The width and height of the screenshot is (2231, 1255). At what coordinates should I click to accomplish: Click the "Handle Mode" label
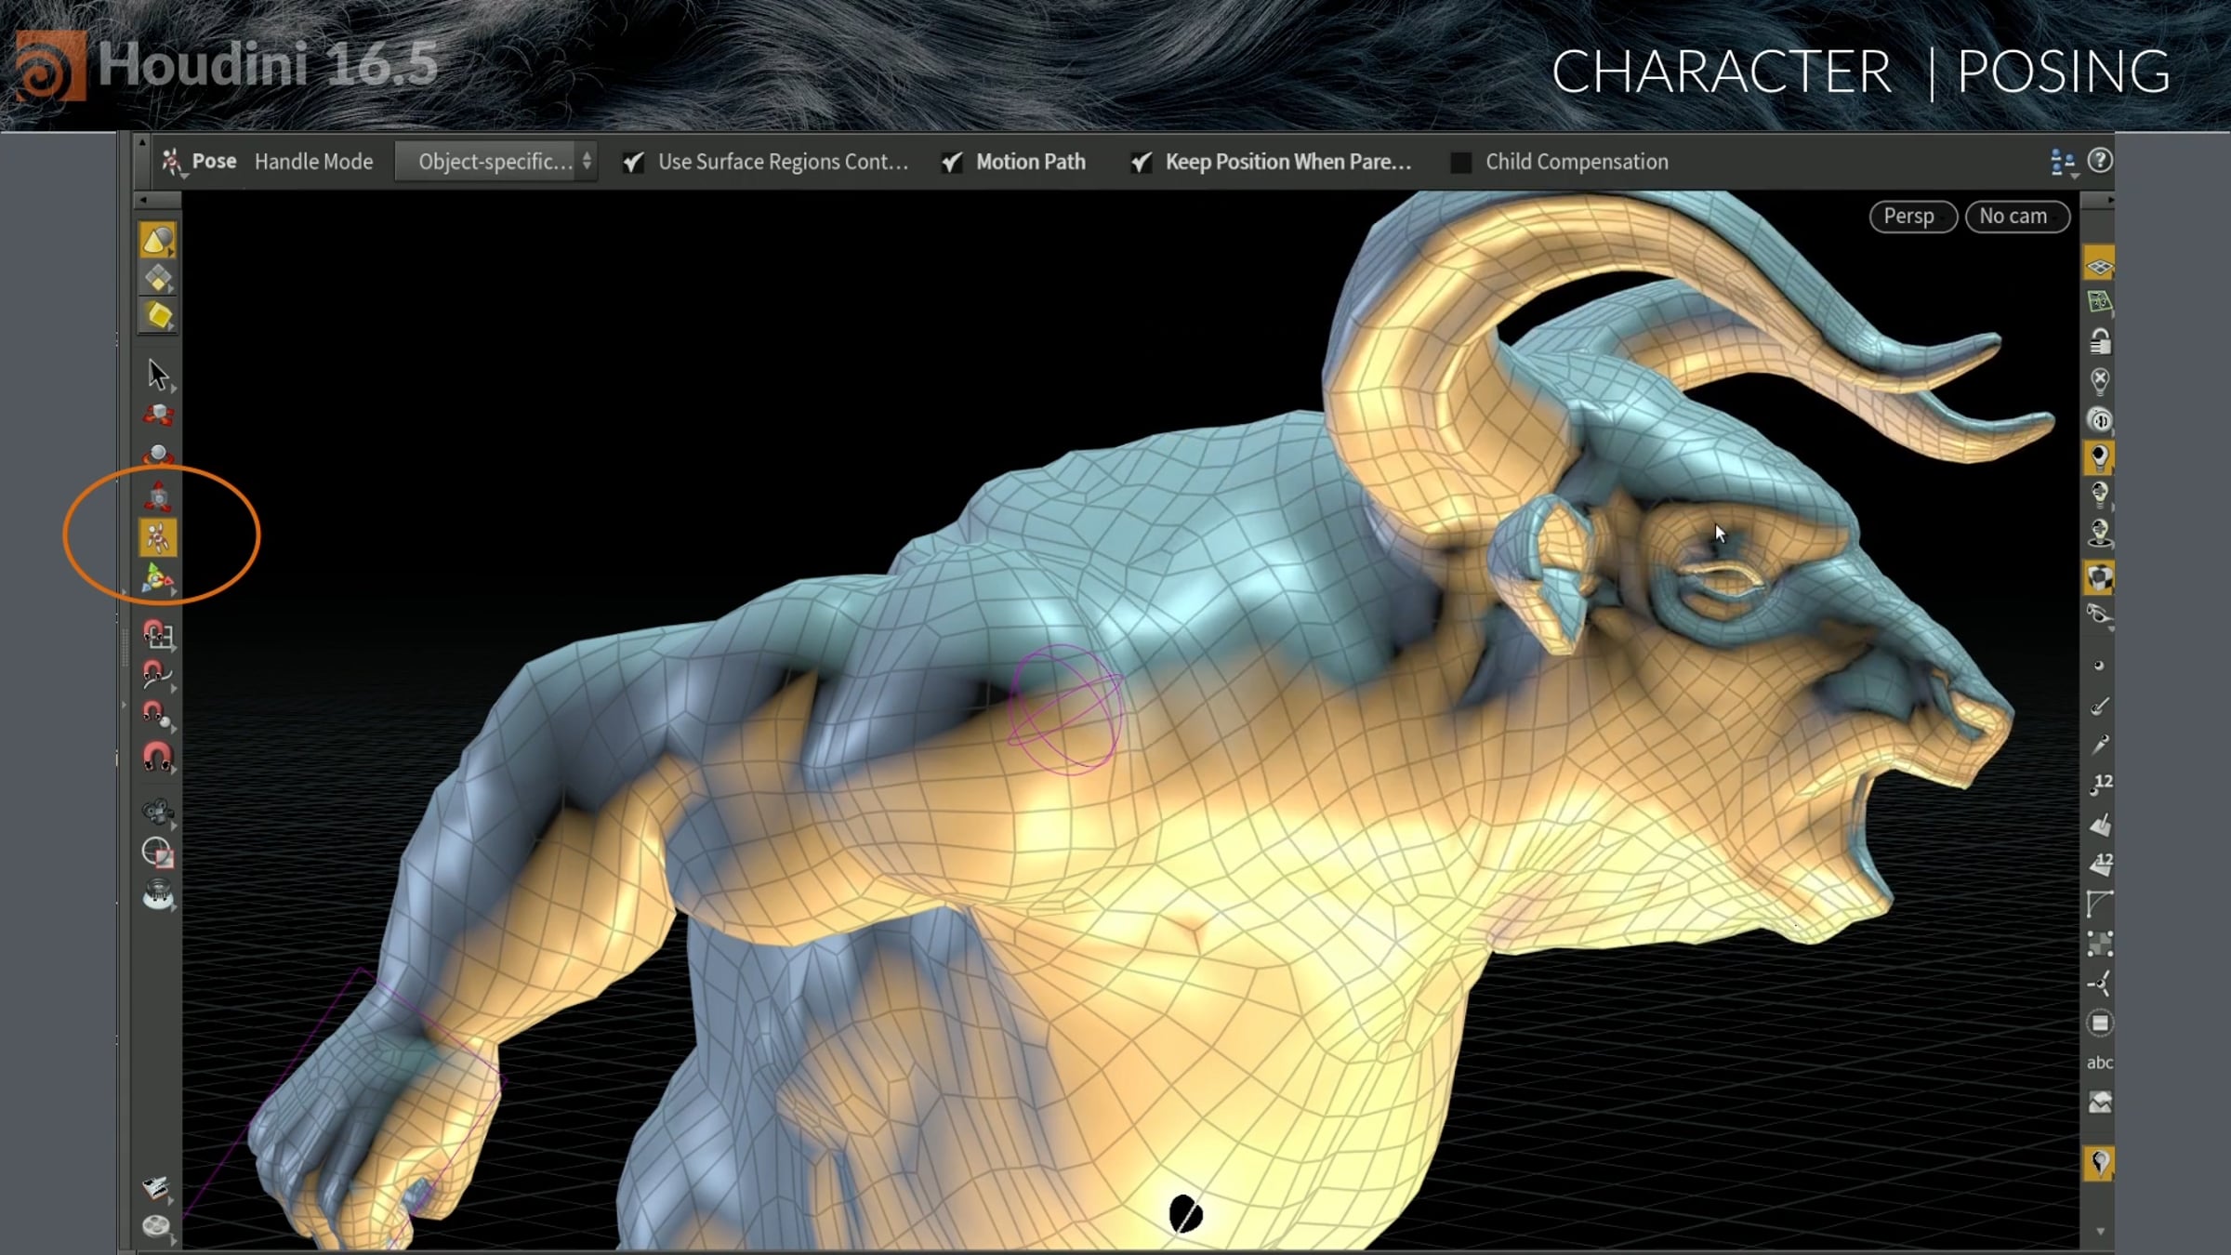pos(313,162)
